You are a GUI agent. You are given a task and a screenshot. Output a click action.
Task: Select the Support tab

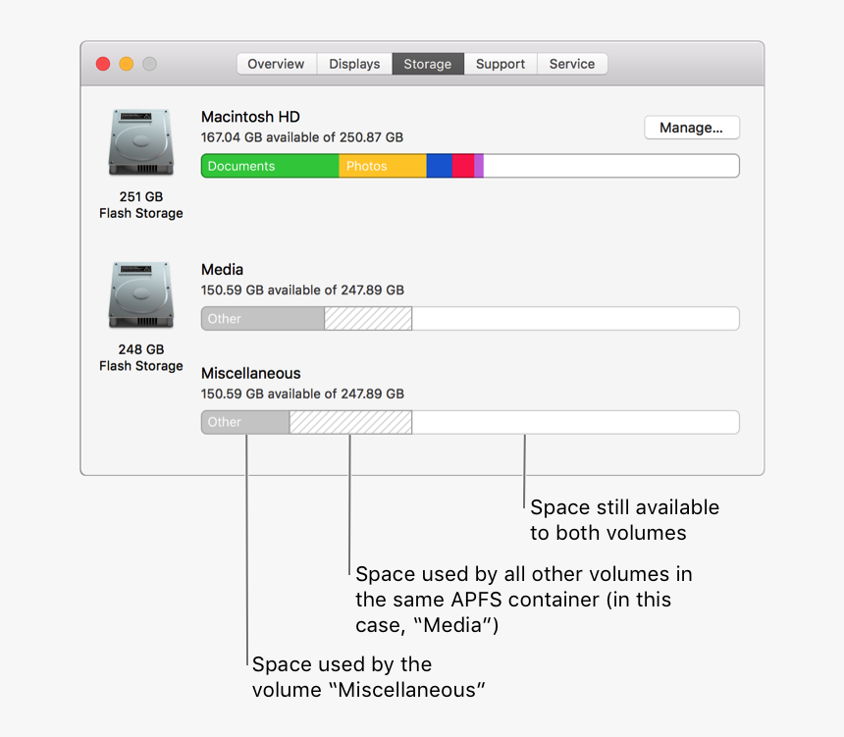(x=501, y=63)
